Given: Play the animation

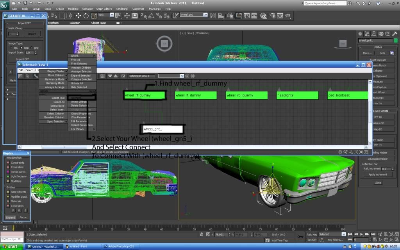Looking at the screenshot, I should tap(361, 234).
